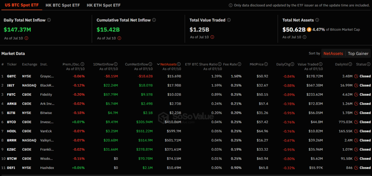
Task: Click HODL ticker text
Action: click(11, 131)
